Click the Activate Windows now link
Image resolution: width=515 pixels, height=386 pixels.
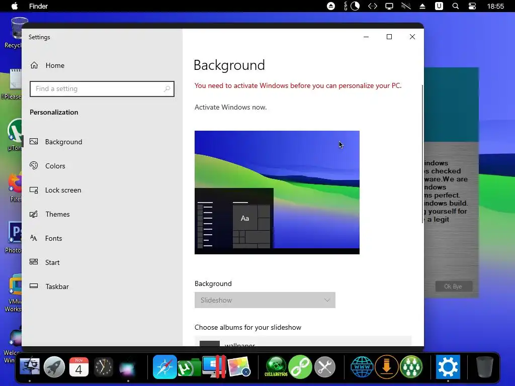pos(230,107)
